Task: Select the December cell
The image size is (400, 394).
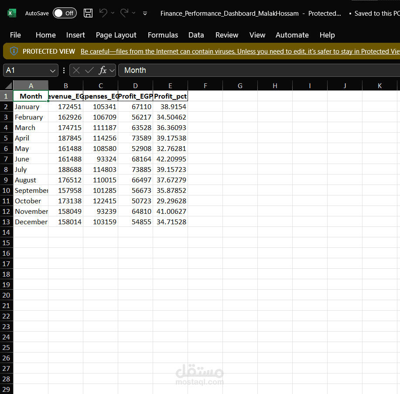Action: tap(31, 222)
